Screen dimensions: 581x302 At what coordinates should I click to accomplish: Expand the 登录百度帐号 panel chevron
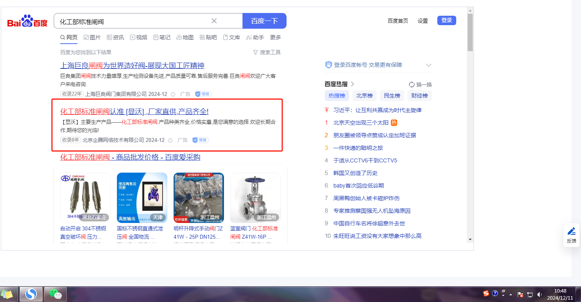pyautogui.click(x=429, y=65)
